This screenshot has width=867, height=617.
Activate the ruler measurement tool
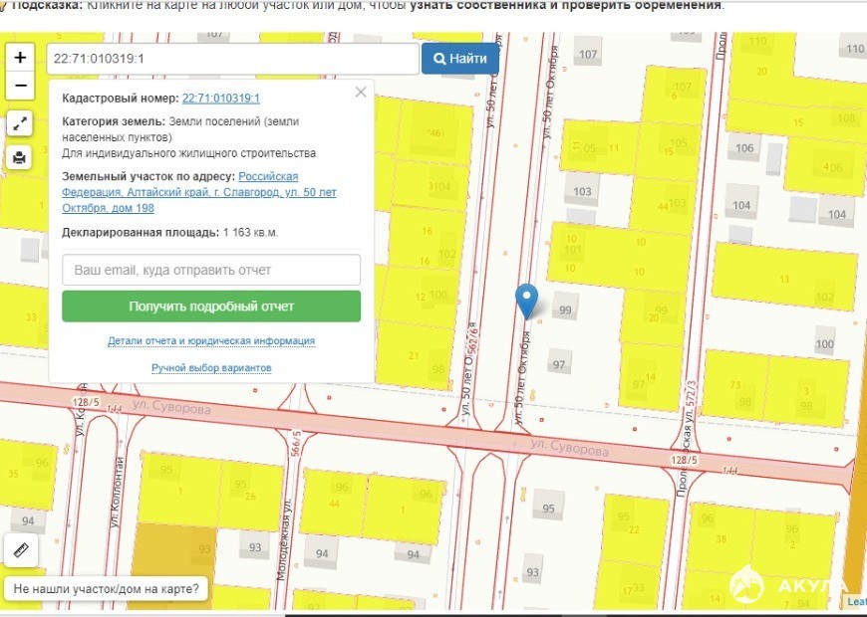point(21,549)
